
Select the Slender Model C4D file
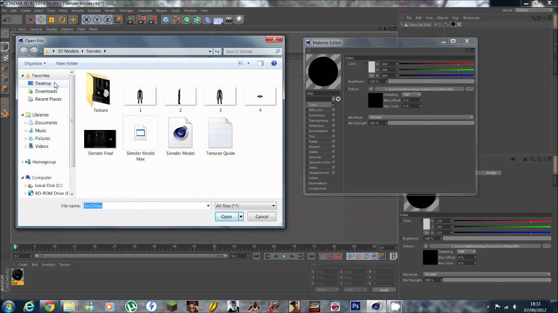(180, 137)
